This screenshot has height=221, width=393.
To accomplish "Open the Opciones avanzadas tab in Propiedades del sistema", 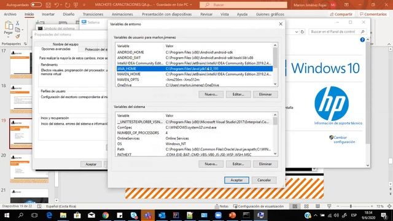I will click(x=56, y=49).
